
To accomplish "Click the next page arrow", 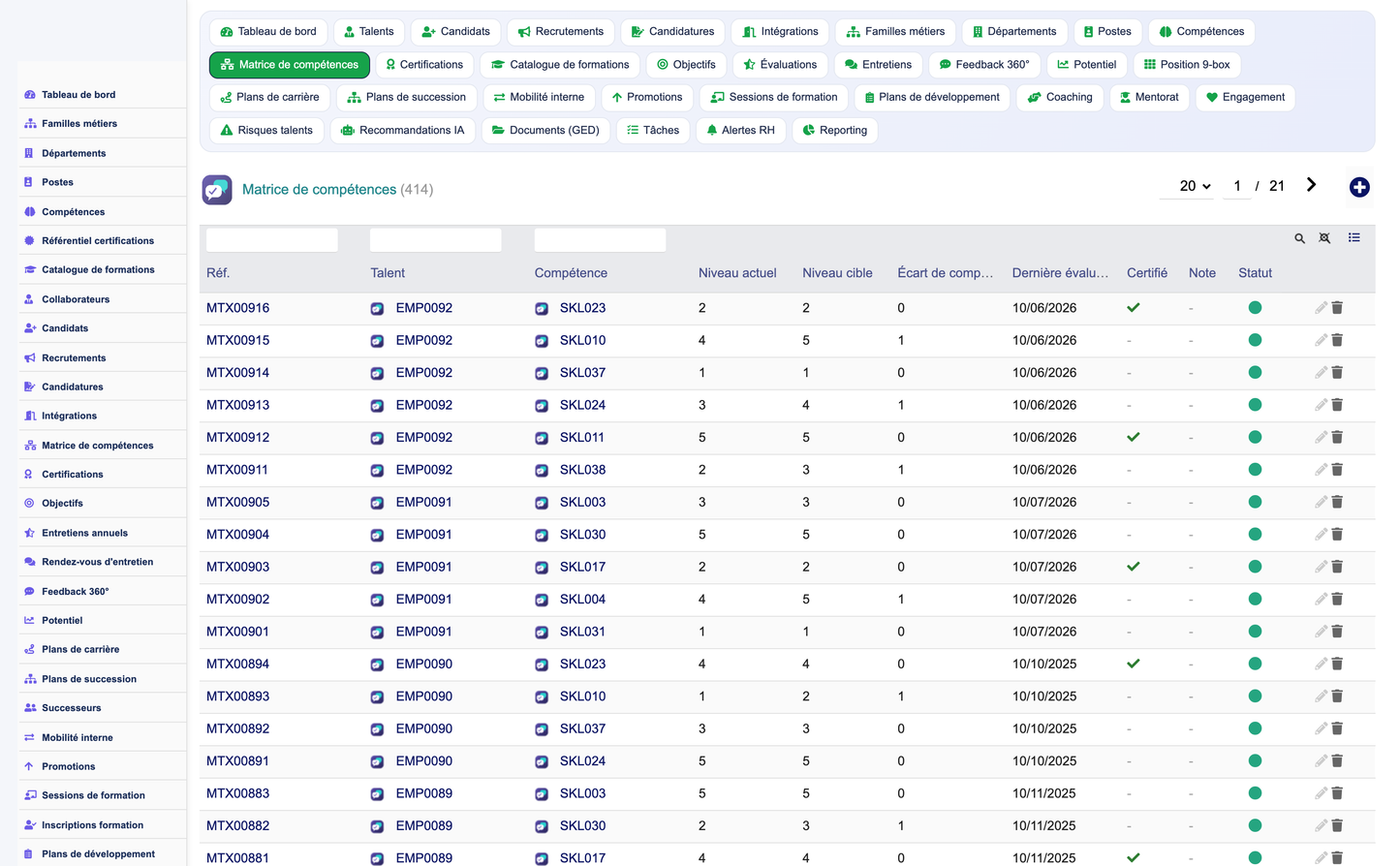I will (x=1311, y=185).
